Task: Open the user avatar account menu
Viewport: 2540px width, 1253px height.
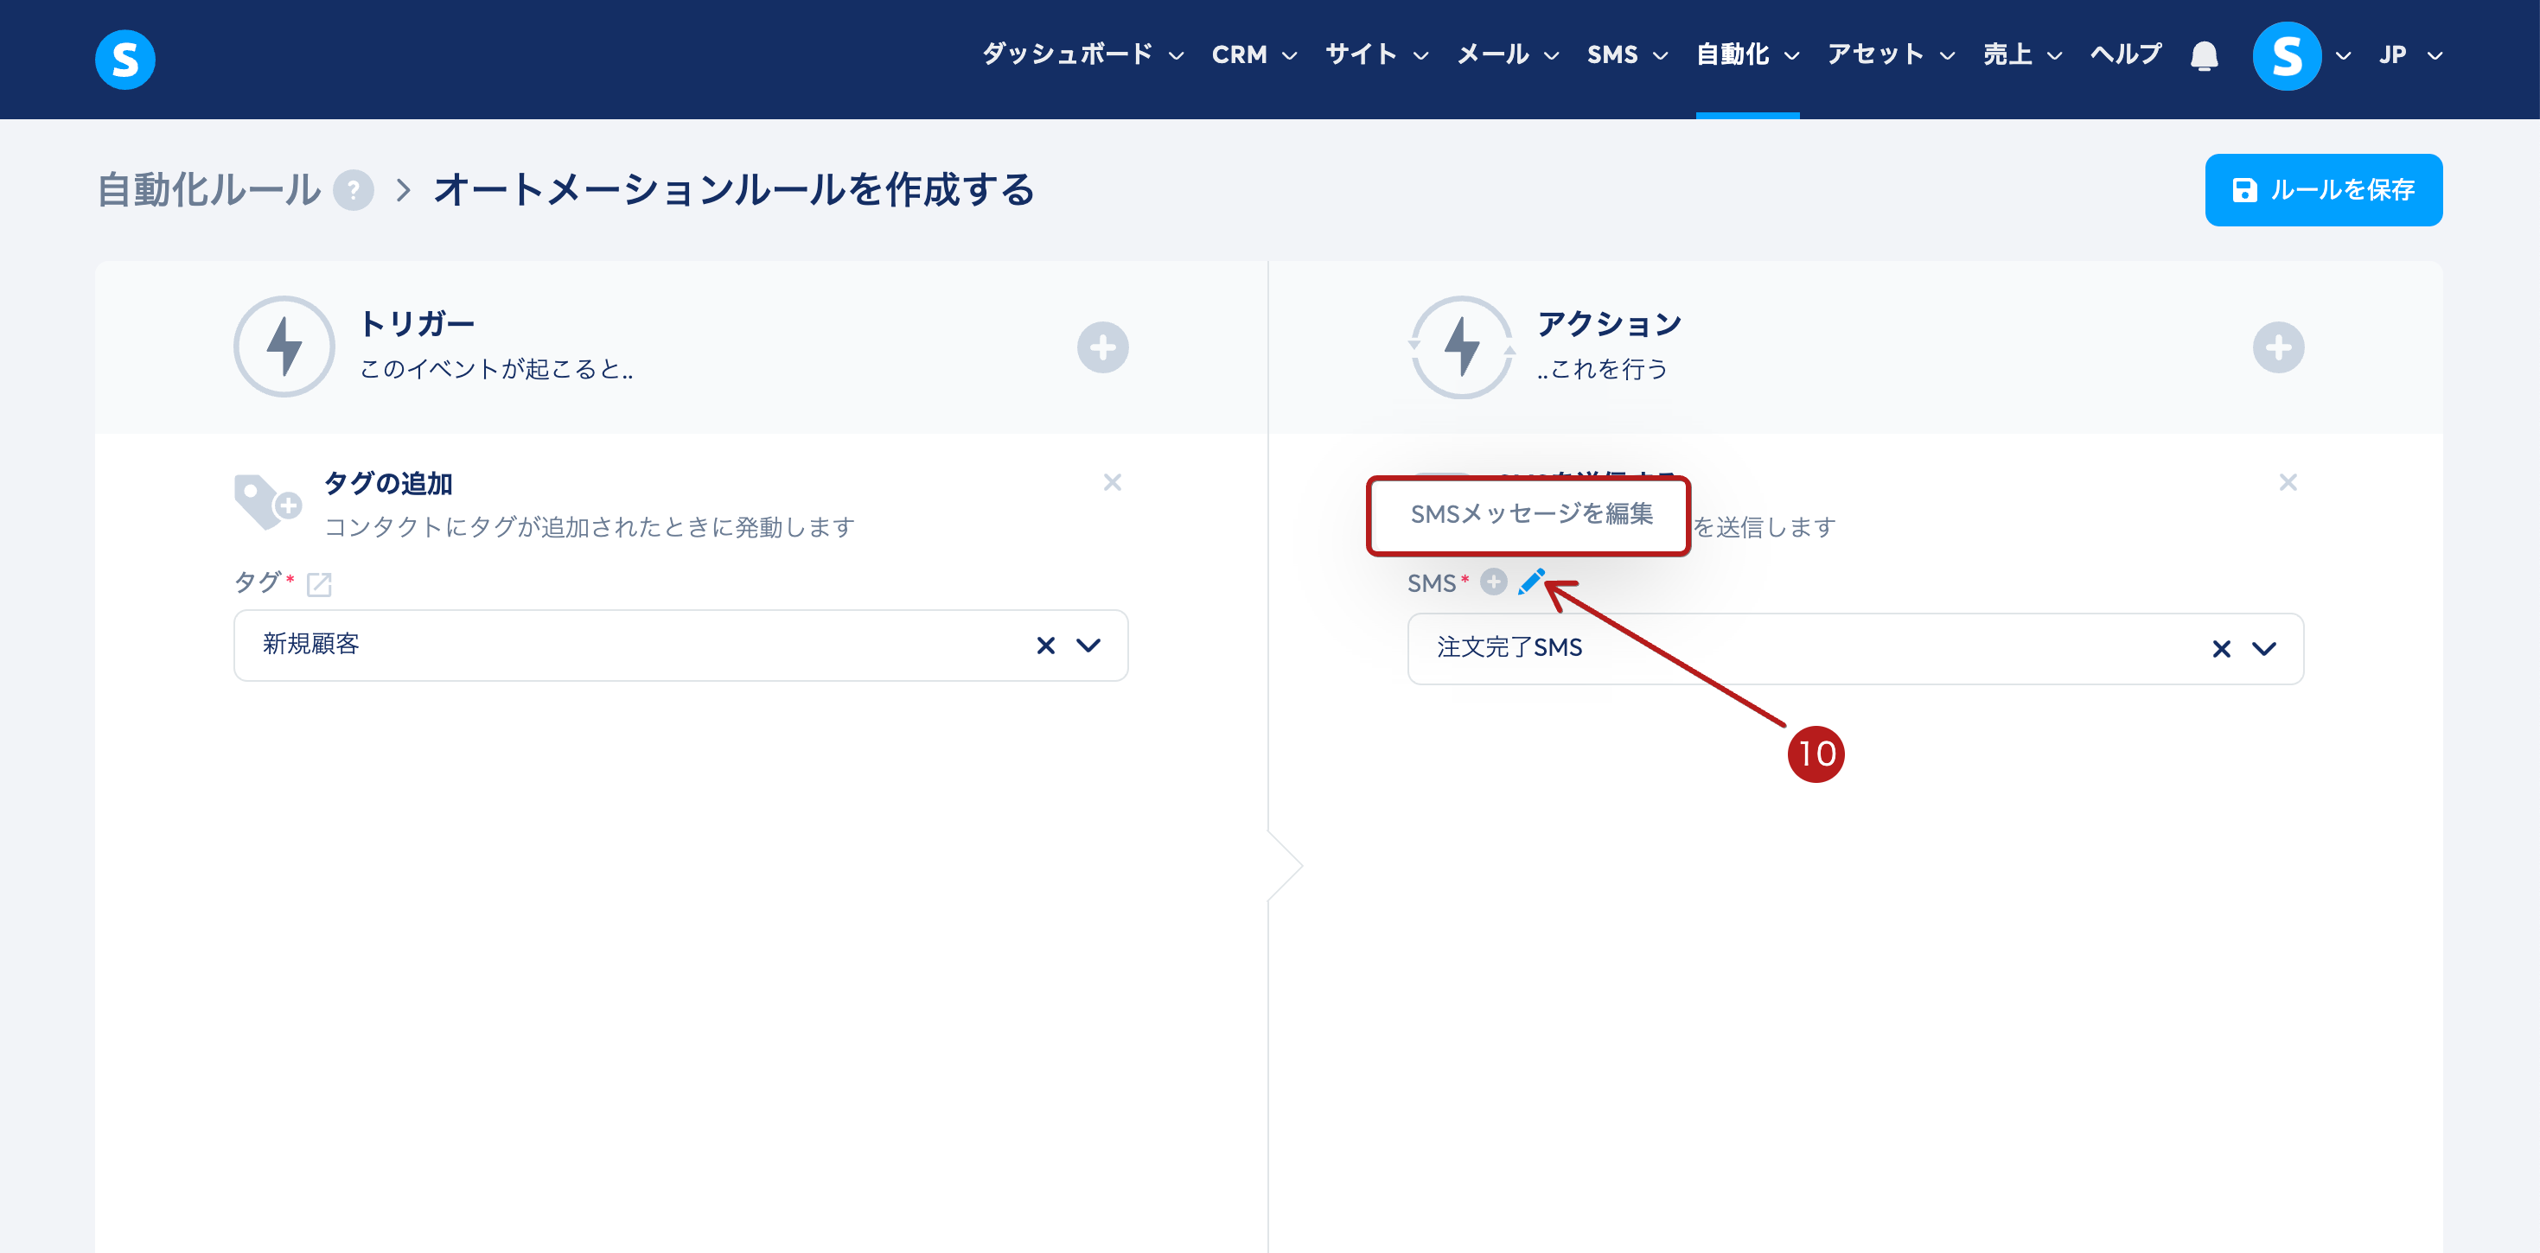Action: [2287, 55]
